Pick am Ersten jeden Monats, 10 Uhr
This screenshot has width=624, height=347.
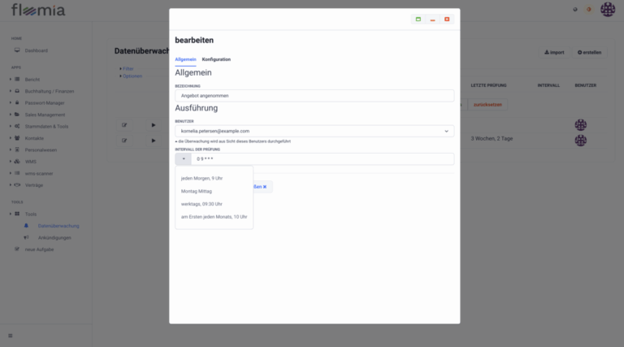click(x=214, y=217)
